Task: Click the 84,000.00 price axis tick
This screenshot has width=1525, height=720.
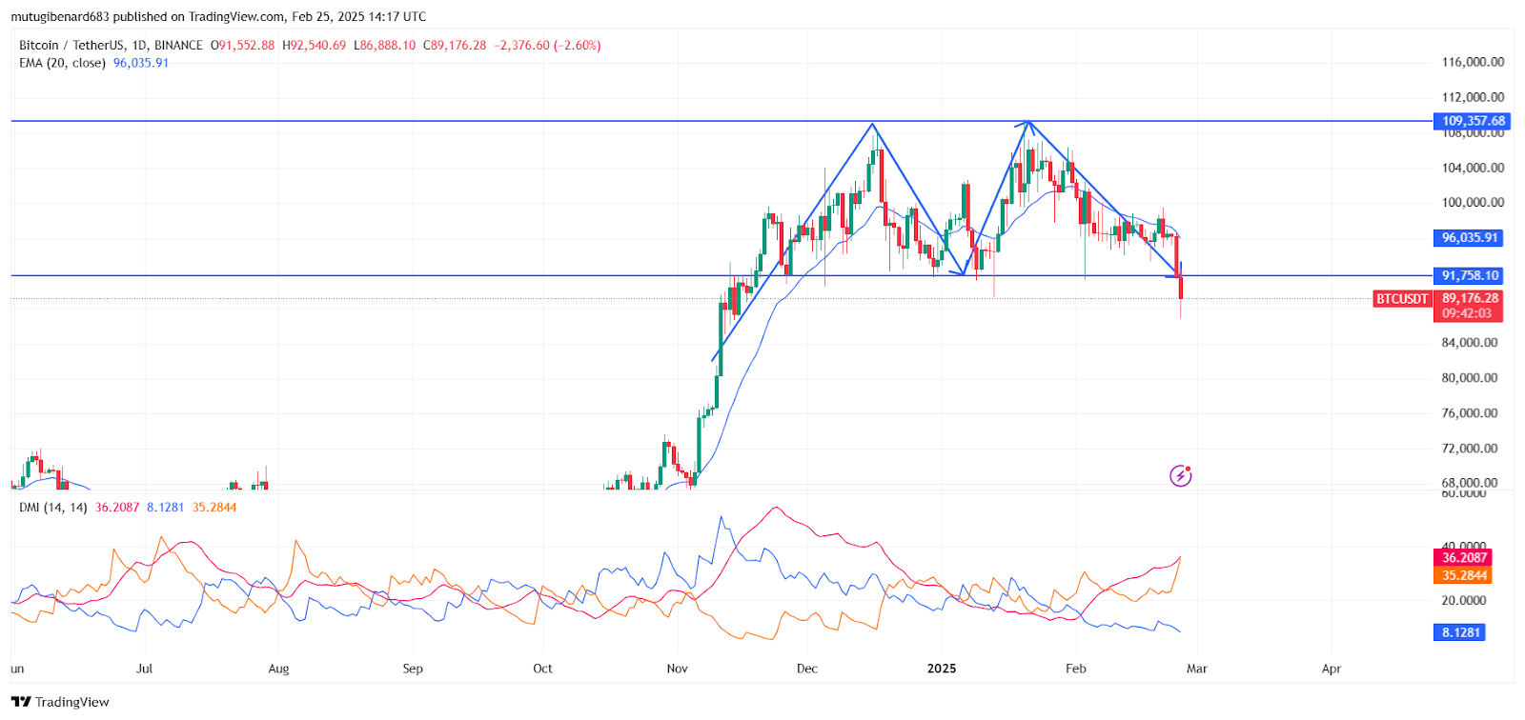Action: [1470, 343]
